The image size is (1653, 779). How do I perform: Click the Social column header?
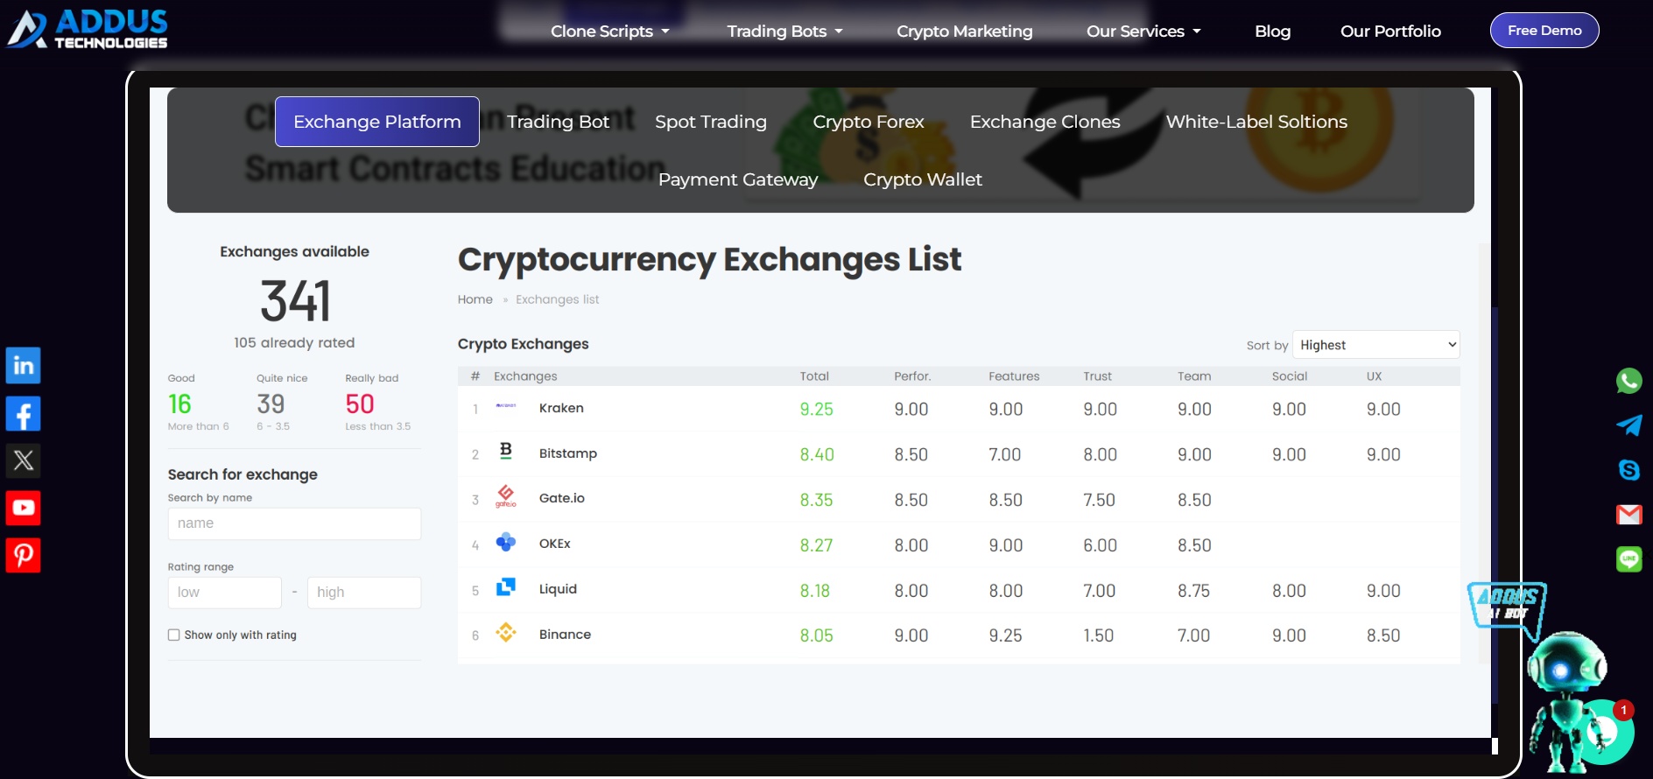point(1290,376)
